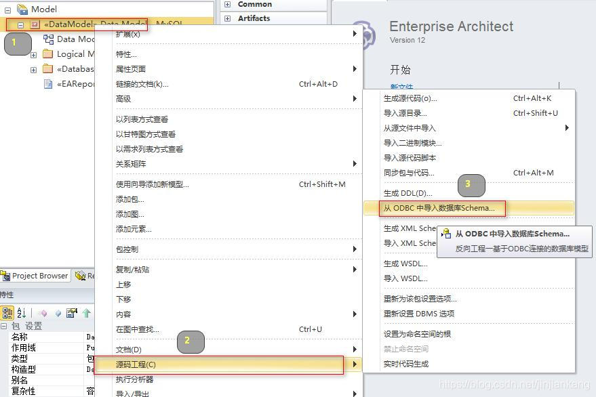
Task: Click the EAReport document icon
Action: (48, 84)
